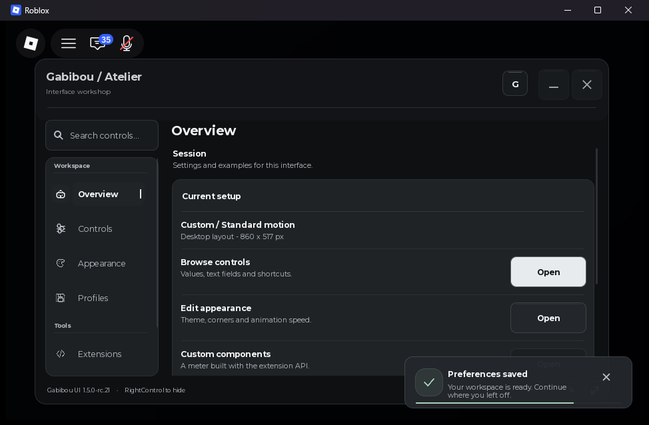The image size is (649, 425).
Task: Click the sidebar navigation scrollbar
Action: coord(157,244)
